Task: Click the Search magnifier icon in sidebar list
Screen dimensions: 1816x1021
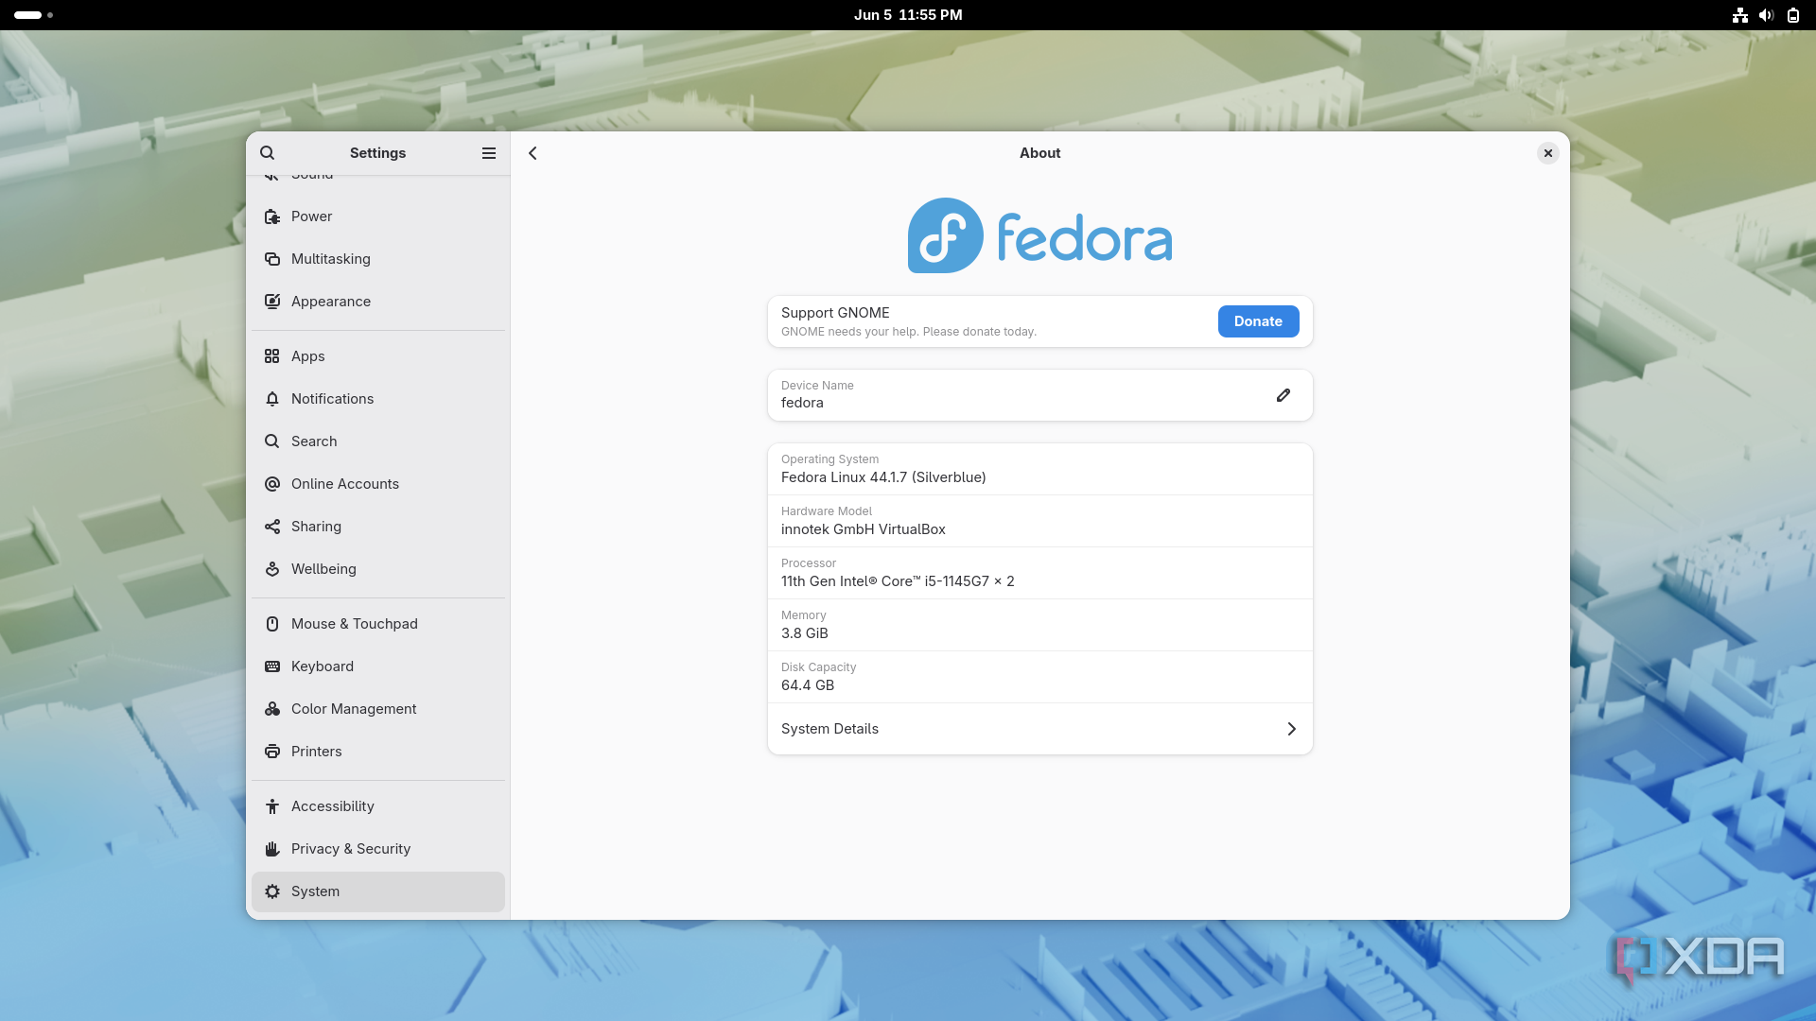Action: point(272,441)
